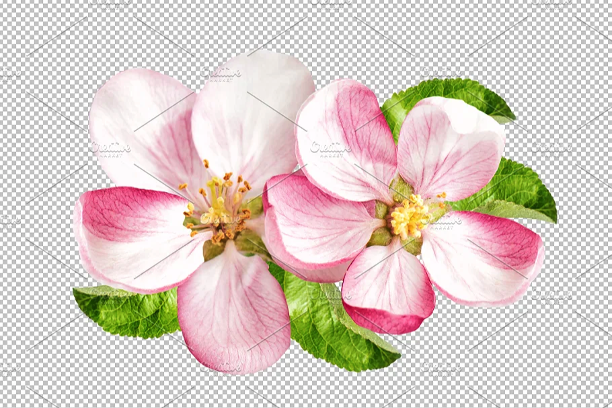Select the green leaf at far right
This screenshot has height=408, width=612.
(521, 192)
